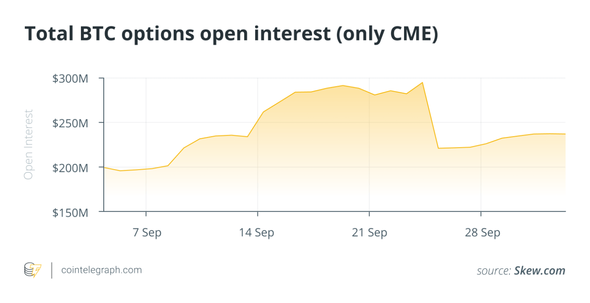The height and width of the screenshot is (303, 590).
Task: Click the $300M y-axis label
Action: click(x=70, y=79)
